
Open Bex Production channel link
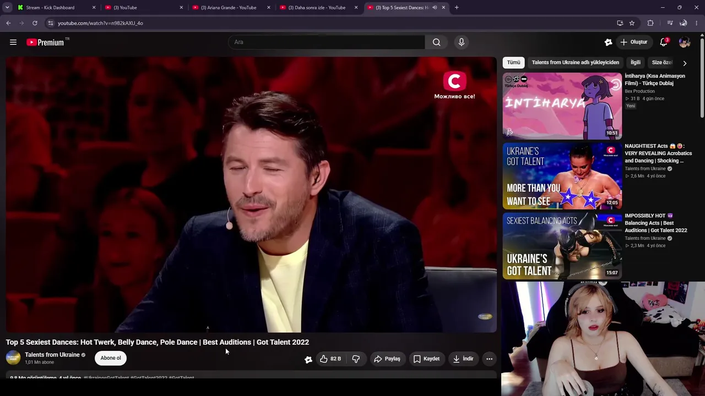pos(639,91)
